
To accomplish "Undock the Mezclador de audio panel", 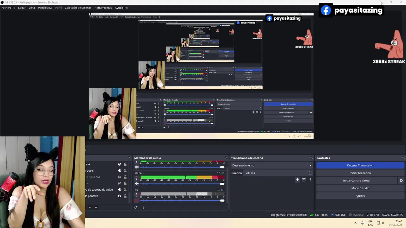I will point(226,158).
